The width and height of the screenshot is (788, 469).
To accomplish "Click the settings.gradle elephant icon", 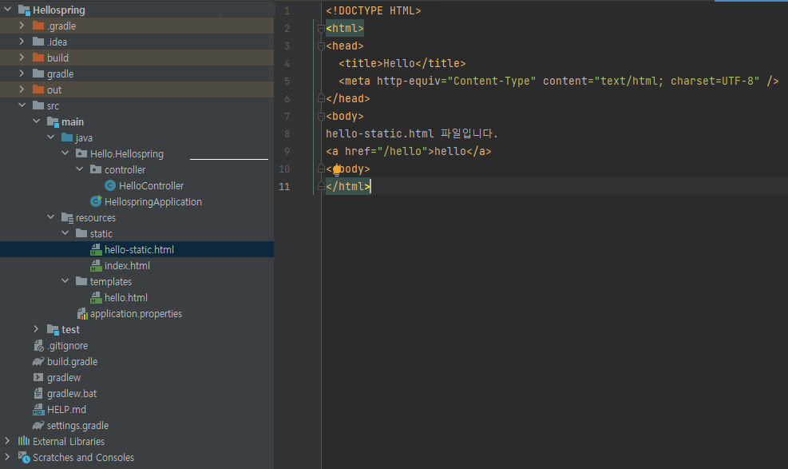I will (x=38, y=426).
